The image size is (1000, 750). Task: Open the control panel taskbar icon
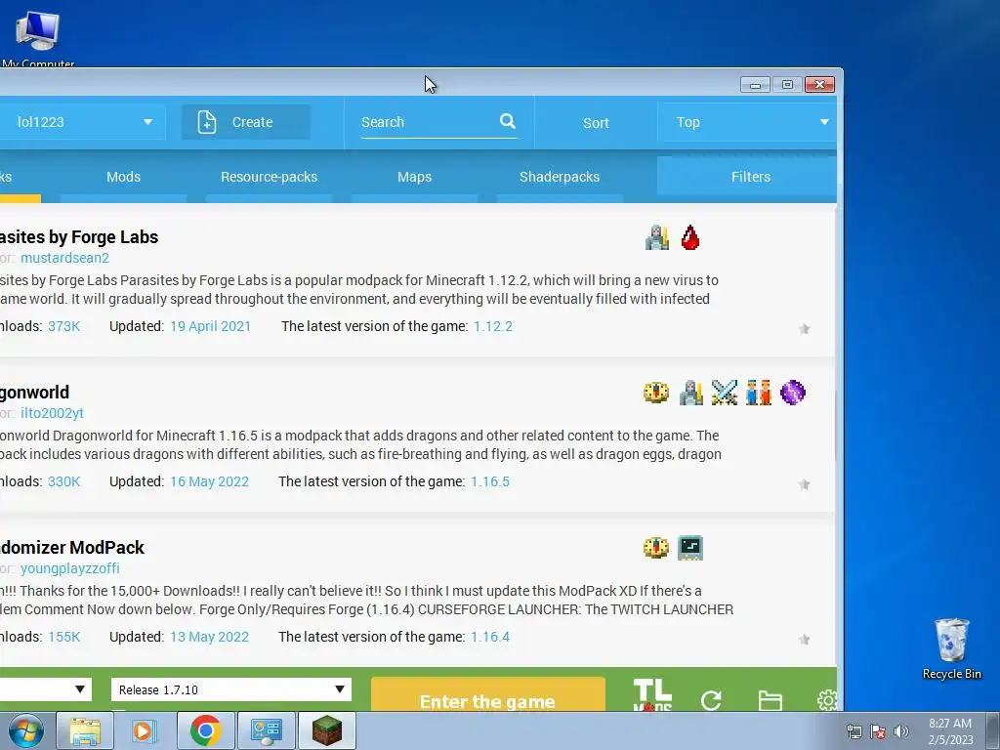tap(266, 730)
